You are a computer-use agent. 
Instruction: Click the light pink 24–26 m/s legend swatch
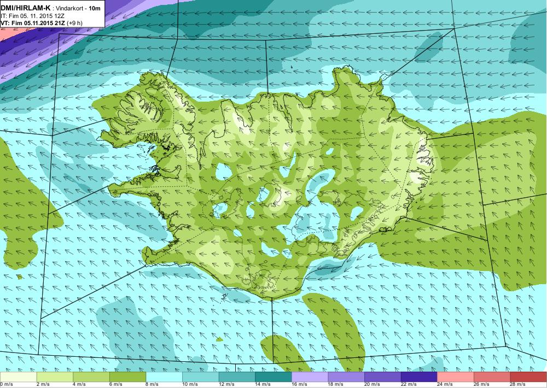[456, 377]
